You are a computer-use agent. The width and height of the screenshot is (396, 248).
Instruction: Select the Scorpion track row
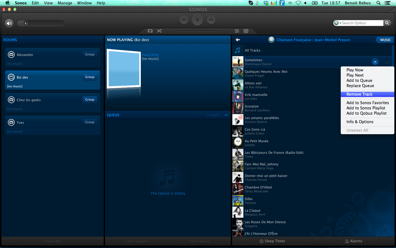click(x=312, y=108)
